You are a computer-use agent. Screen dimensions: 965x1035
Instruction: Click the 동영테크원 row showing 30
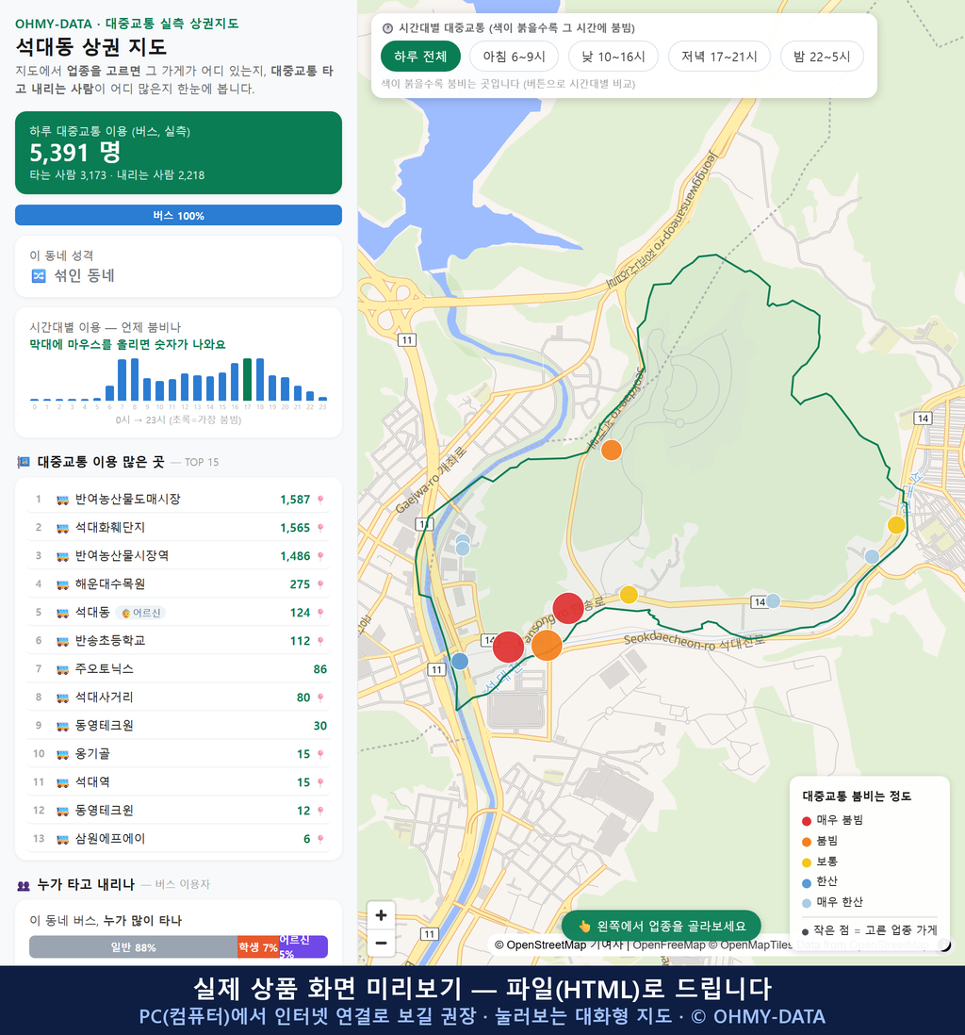tap(178, 726)
